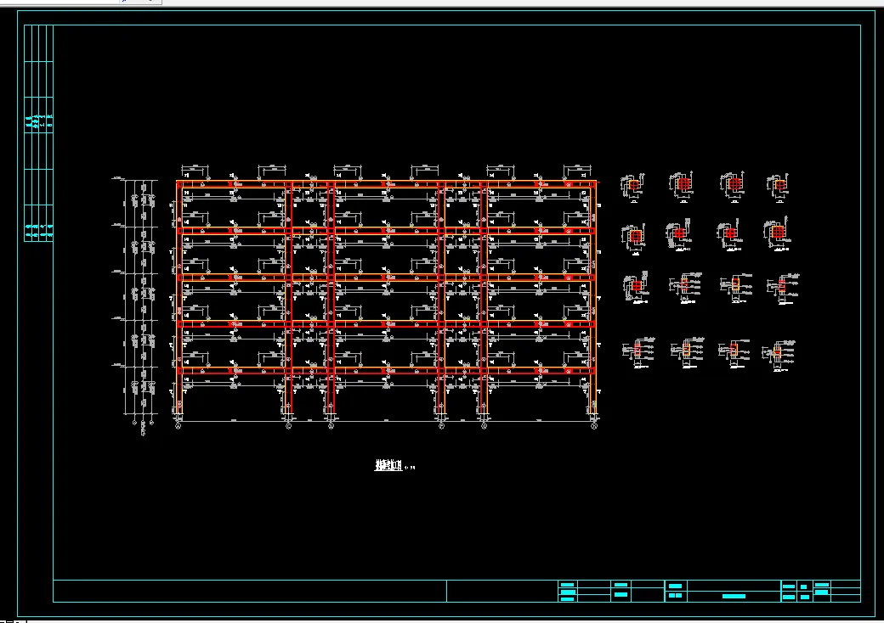
Task: Select the last section detail in the bottom row
Action: [778, 356]
